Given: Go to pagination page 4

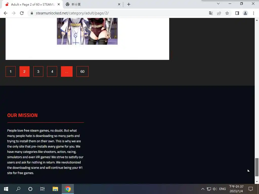Looking at the screenshot, I should click(52, 71).
